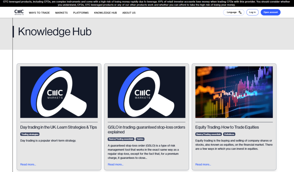The image size is (294, 172).
Task: Open the Day trading article thumbnail
Action: point(59,92)
